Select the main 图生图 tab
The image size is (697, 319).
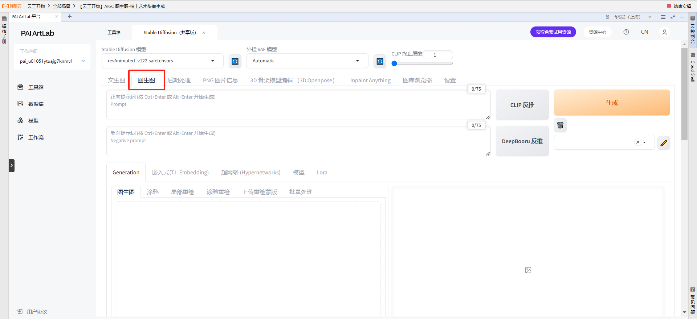pos(146,80)
